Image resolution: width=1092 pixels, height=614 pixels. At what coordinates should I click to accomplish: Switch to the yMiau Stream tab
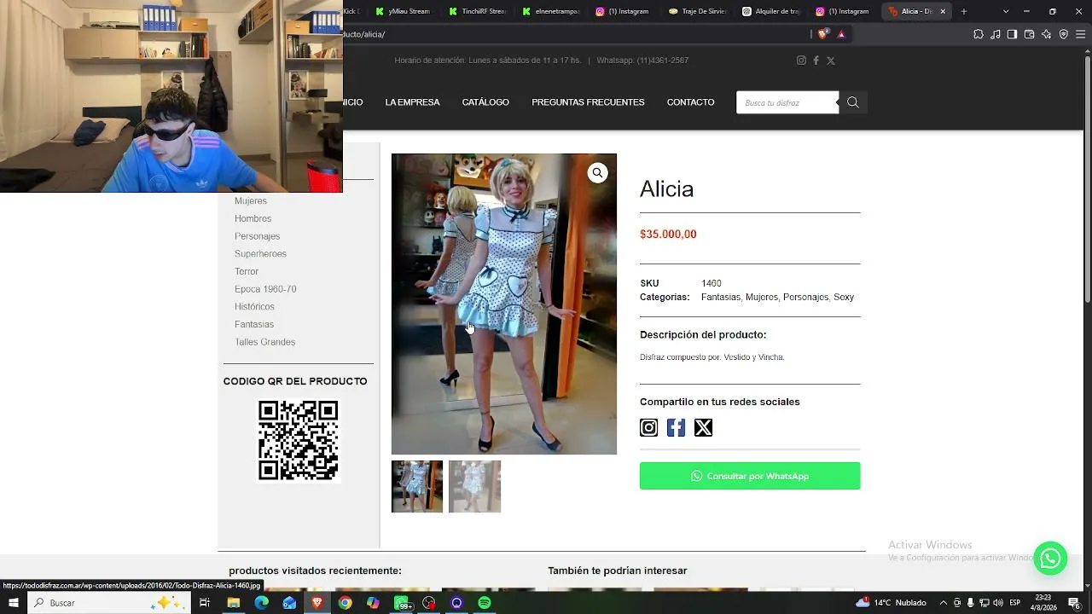coord(402,11)
